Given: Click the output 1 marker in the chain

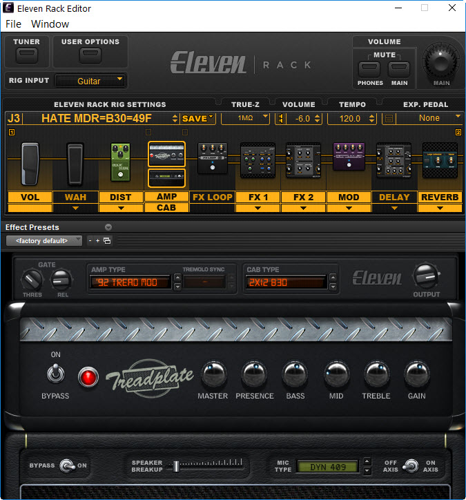Looking at the screenshot, I should coord(12,132).
